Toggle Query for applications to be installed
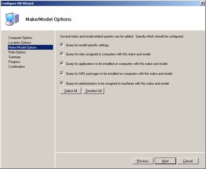This screenshot has height=169, width=206. coord(62,63)
